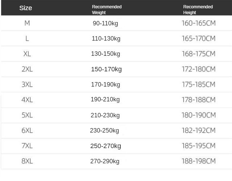Click the 270-290kg weight value
Screen dimensions: 232x181
point(105,161)
